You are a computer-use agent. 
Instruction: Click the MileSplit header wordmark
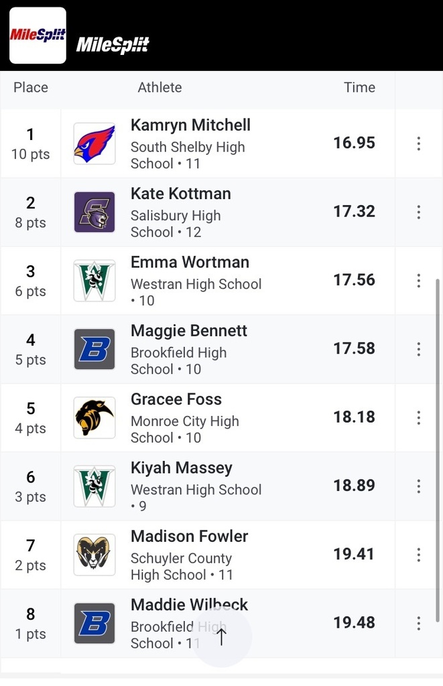tap(113, 45)
